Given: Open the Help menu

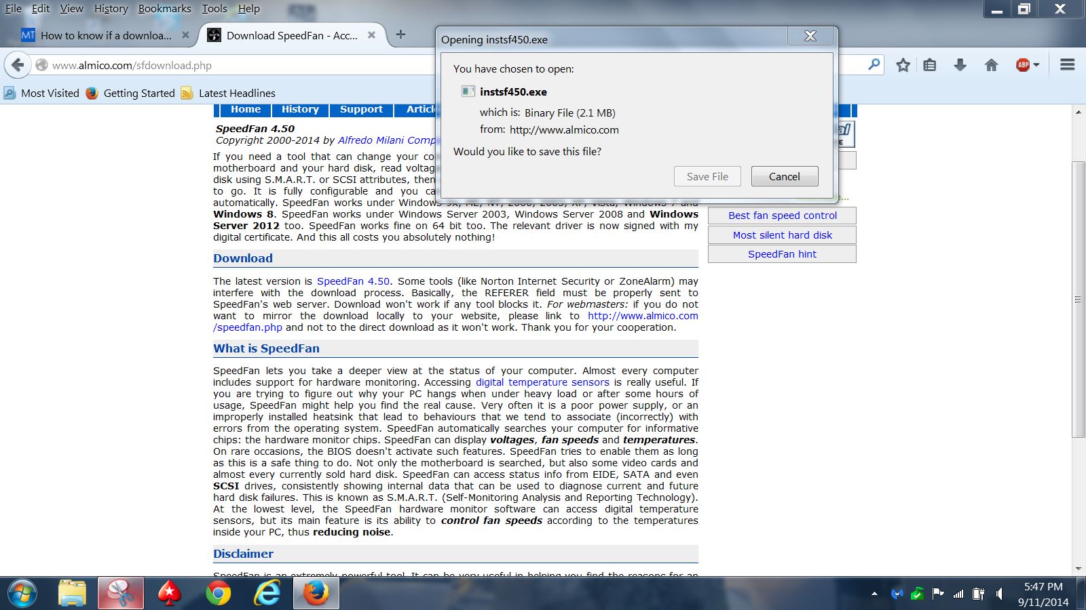Looking at the screenshot, I should [x=249, y=9].
